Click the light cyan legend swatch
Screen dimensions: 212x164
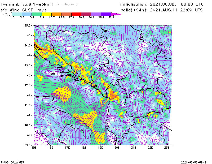(x=17, y=14)
